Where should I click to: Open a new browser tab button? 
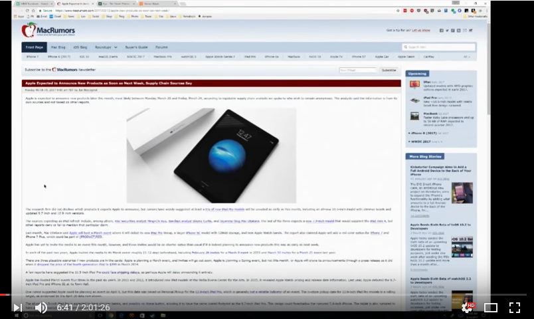(183, 4)
